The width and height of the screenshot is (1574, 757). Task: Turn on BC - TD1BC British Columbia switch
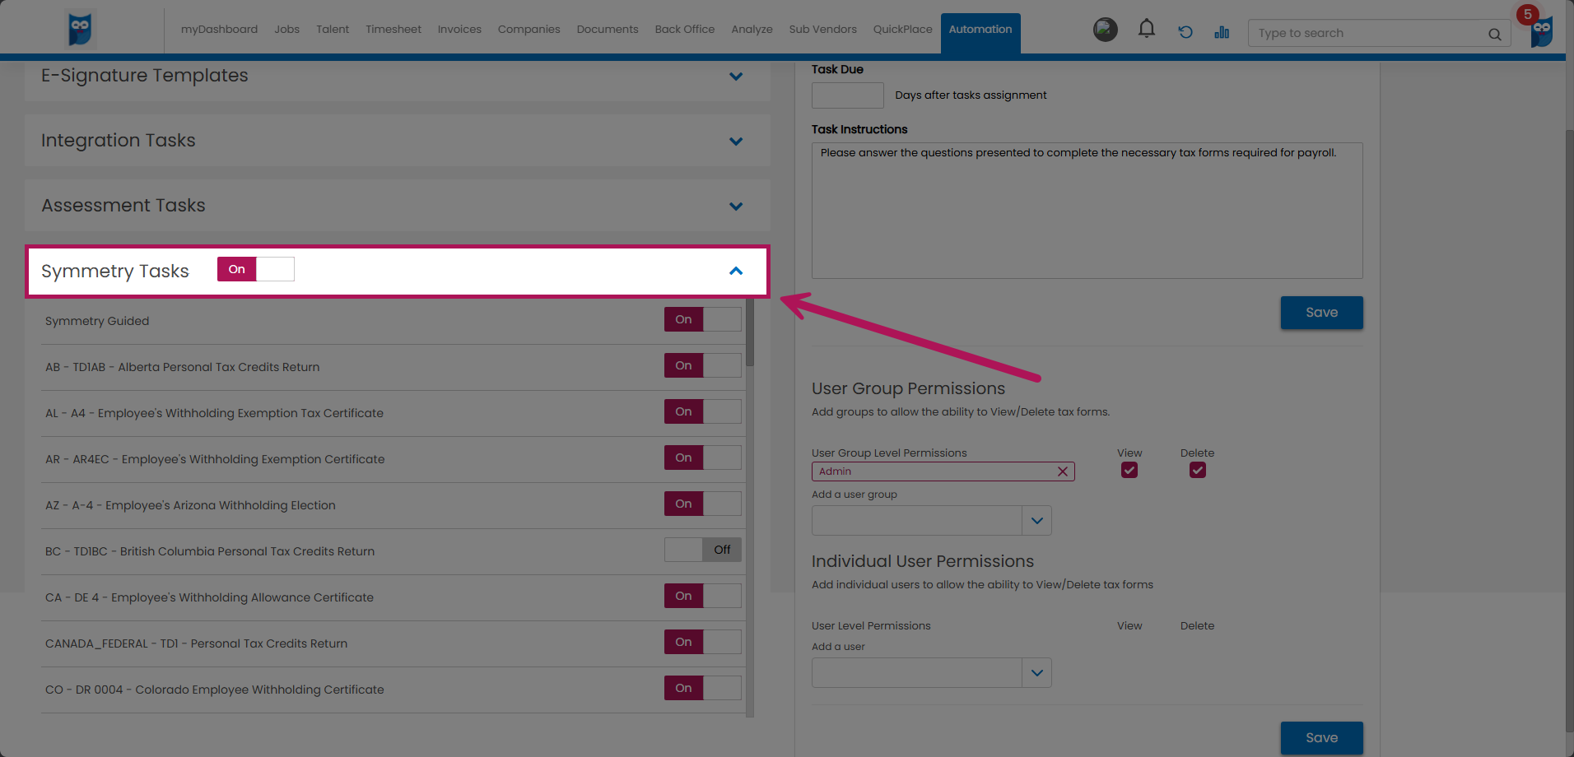click(702, 550)
